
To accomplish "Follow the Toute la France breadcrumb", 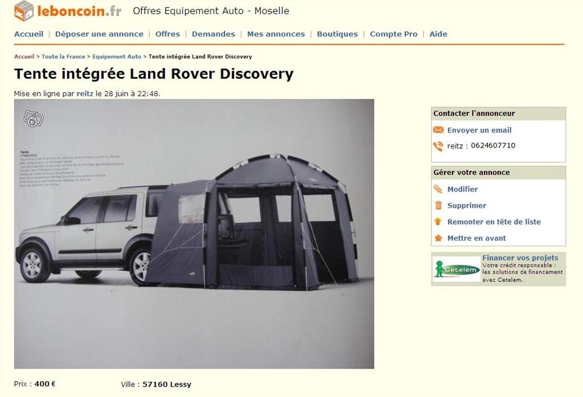I will [63, 57].
